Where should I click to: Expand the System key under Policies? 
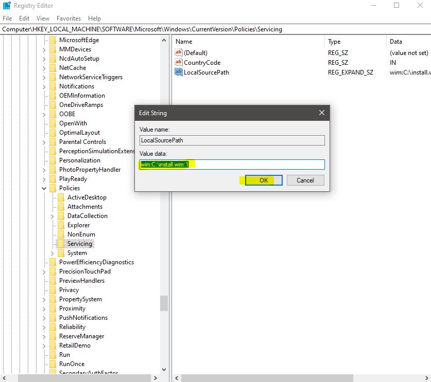(53, 253)
